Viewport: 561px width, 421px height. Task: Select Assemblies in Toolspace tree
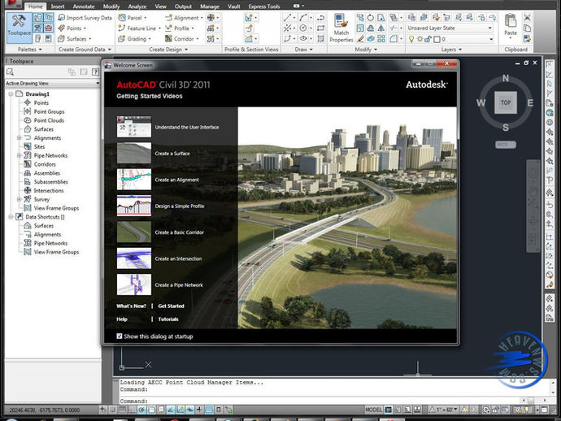tap(47, 173)
